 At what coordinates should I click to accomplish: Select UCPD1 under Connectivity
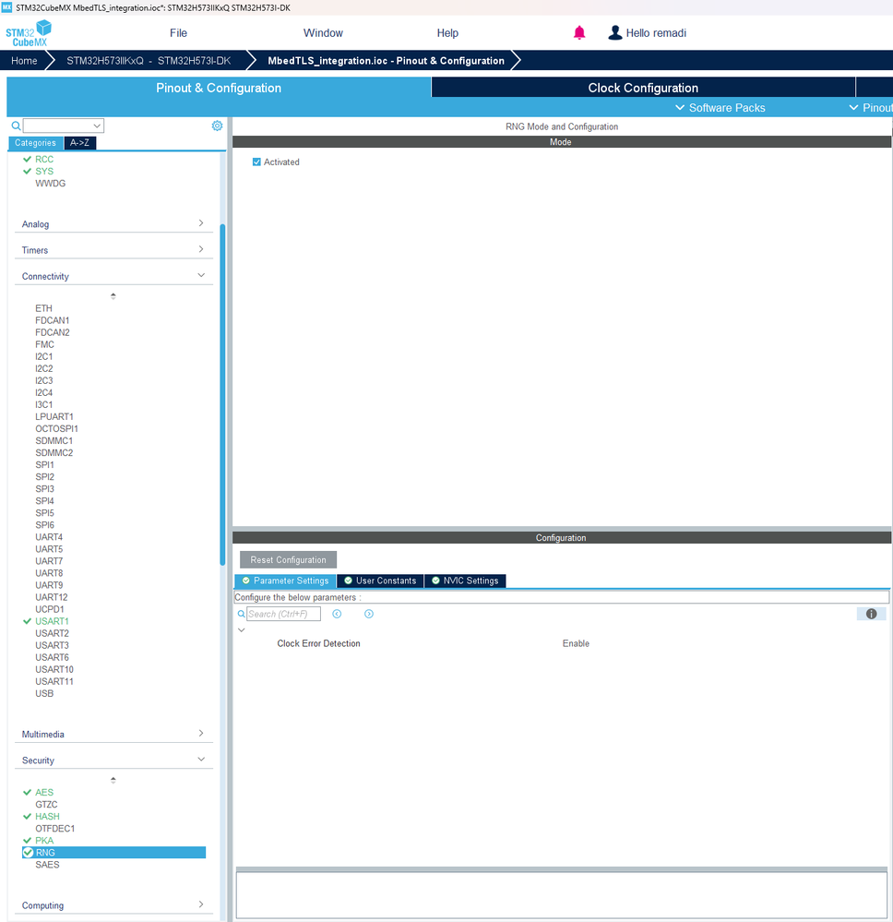coord(50,610)
